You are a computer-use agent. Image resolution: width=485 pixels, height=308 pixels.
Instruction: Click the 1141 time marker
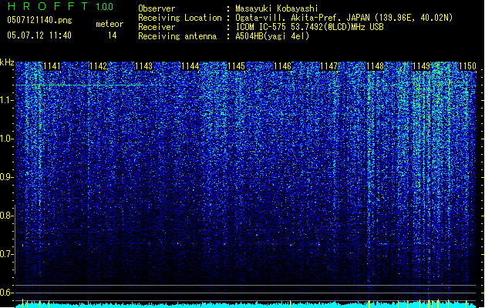52,66
